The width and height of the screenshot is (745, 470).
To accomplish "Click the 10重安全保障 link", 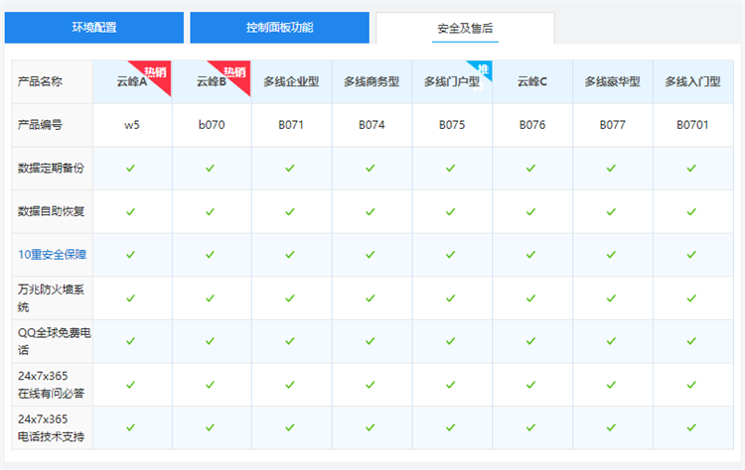I will [x=52, y=255].
